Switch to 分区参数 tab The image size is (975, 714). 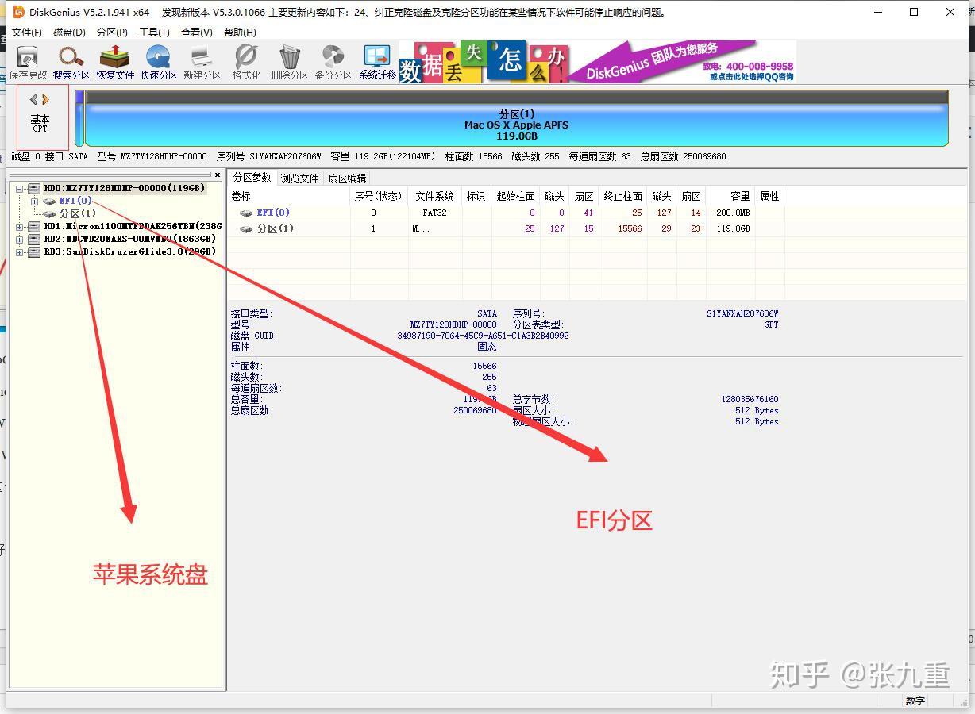(x=252, y=178)
